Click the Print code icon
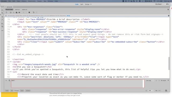The height and width of the screenshot is (97, 172). point(19,13)
